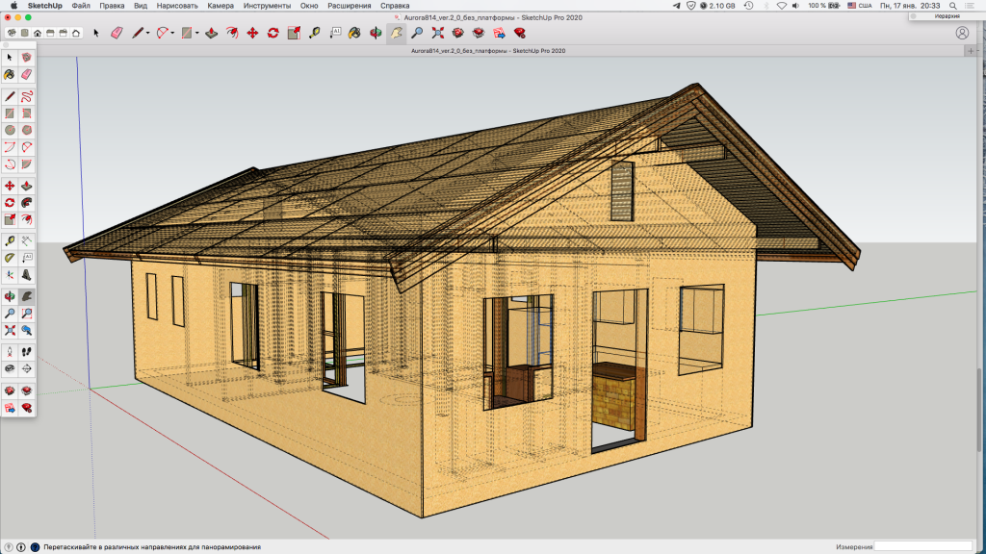
Task: Select the Follow Me tool in palette
Action: point(27,203)
